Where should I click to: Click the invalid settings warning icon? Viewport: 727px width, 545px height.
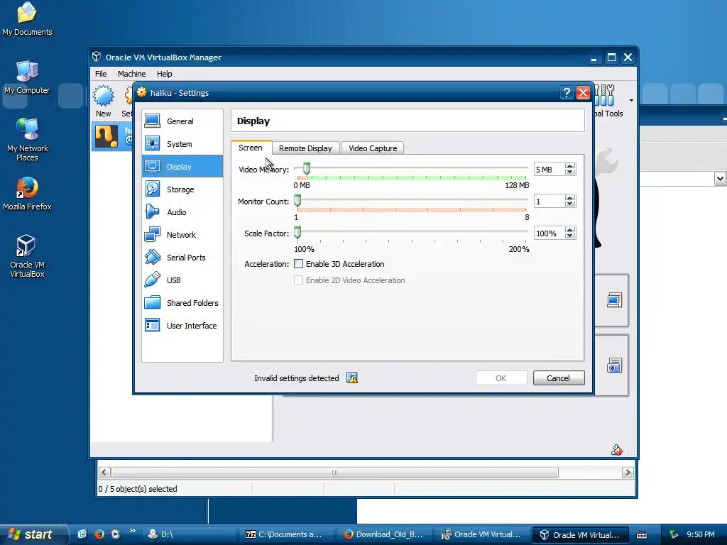click(352, 378)
